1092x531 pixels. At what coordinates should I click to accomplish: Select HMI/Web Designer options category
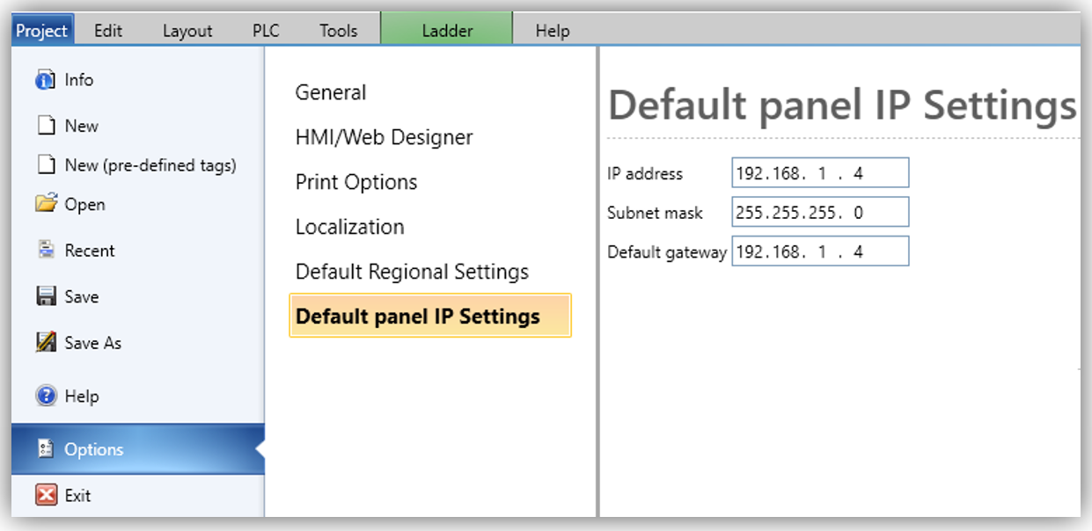pos(385,137)
